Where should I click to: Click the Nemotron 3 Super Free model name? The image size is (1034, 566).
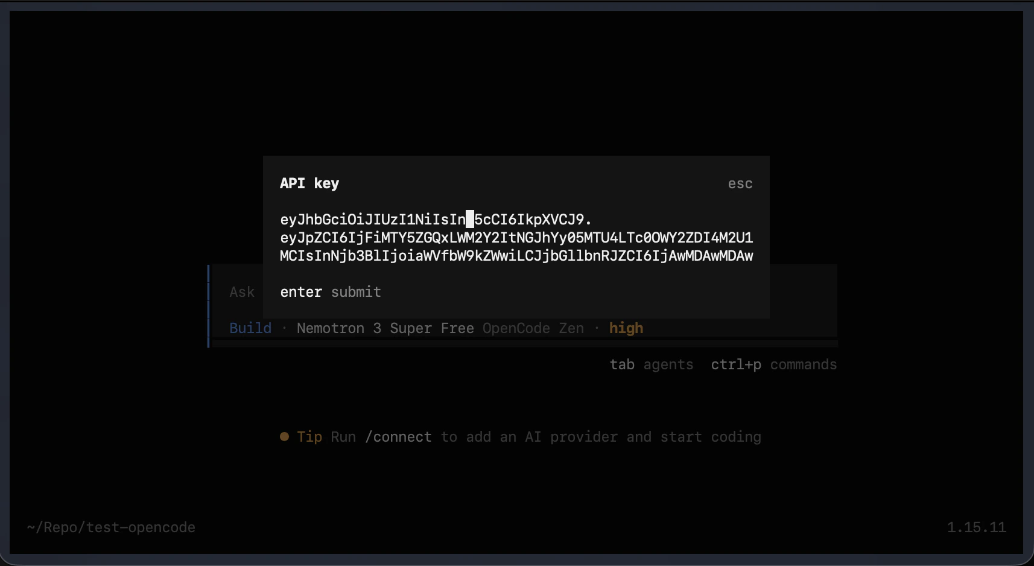[385, 328]
